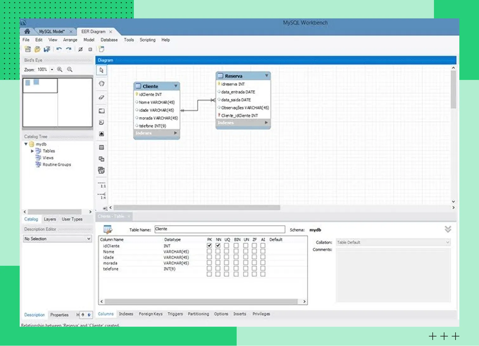Switch to the Foreign Keys tab

tap(150, 314)
